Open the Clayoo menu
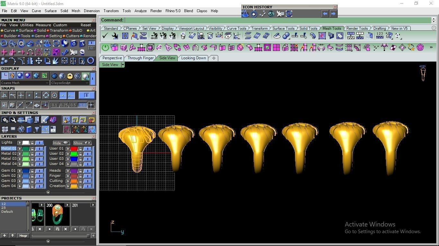Screen dimensions: 439x246 point(202,11)
